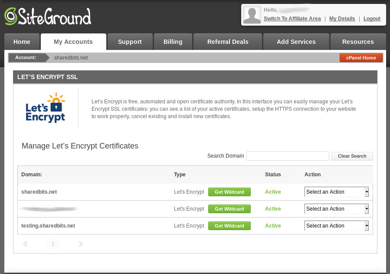Viewport: 390px width, 274px height.
Task: Open the Home tab
Action: click(22, 42)
